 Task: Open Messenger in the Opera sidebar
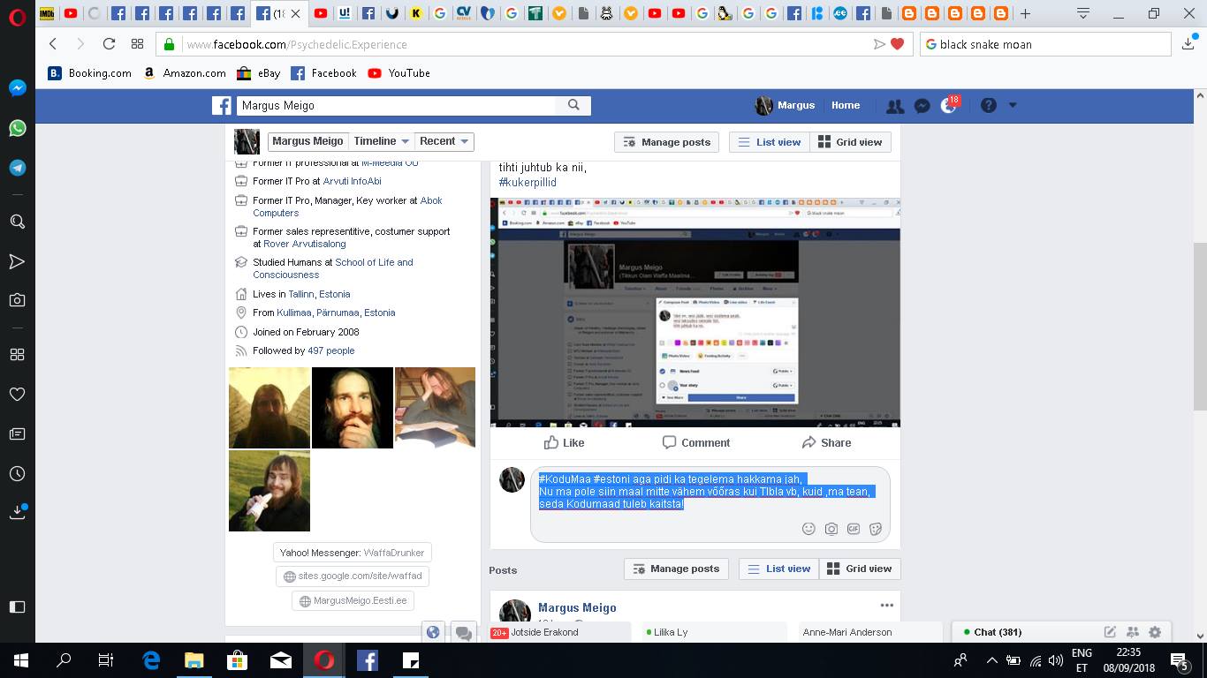[17, 88]
